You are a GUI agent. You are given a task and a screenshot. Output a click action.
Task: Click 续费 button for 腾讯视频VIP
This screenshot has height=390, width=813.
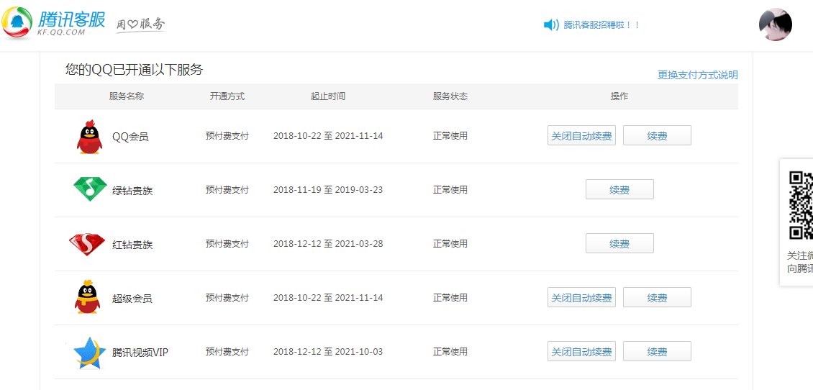[657, 351]
